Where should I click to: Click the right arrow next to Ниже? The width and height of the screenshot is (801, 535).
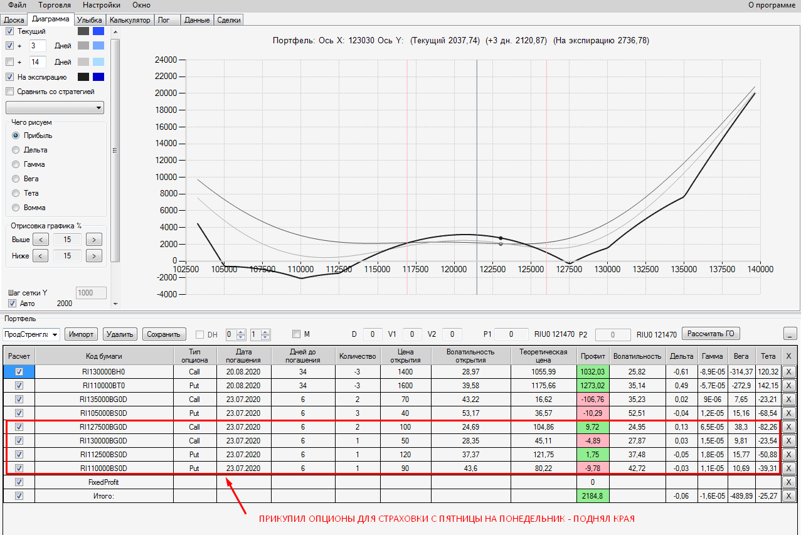click(x=93, y=256)
